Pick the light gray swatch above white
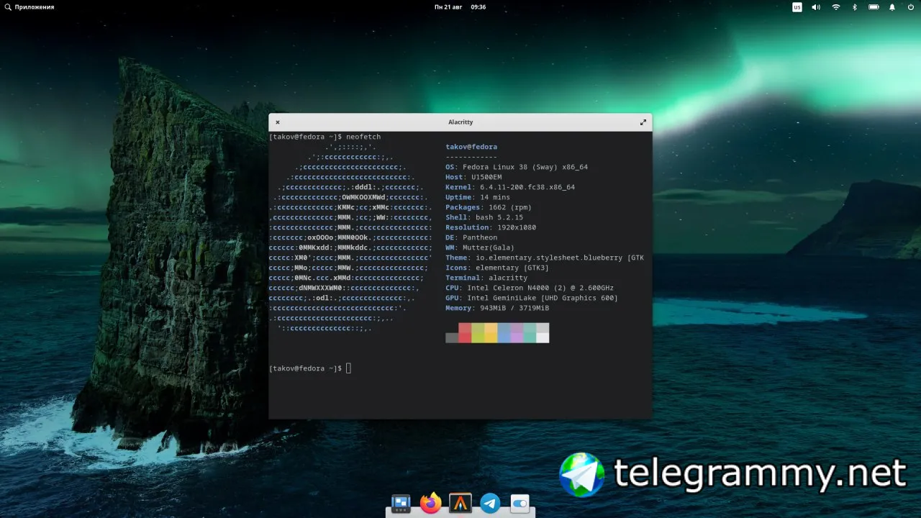 (543, 327)
